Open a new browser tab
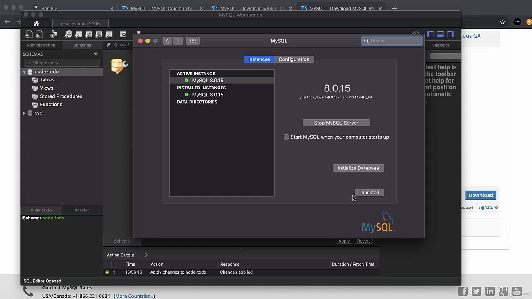This screenshot has height=299, width=532. pyautogui.click(x=394, y=8)
